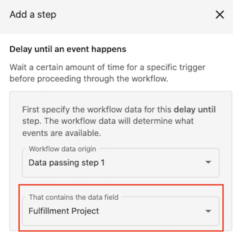The height and width of the screenshot is (239, 233).
Task: Click the arrow beside Data passing step 1
Action: coord(208,162)
